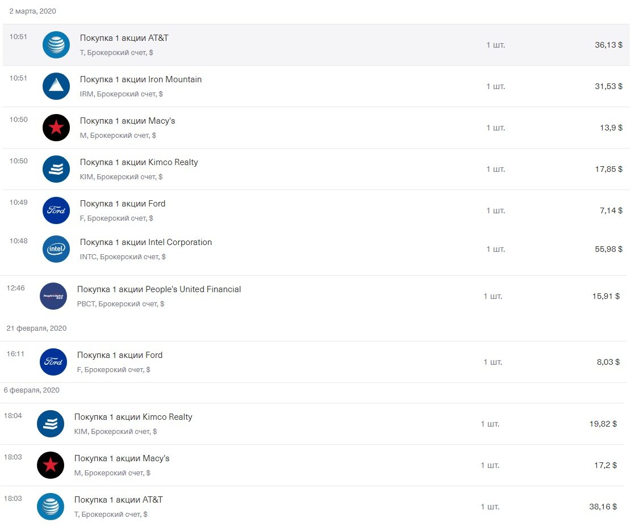Click the People's United Financial logo

(x=53, y=296)
